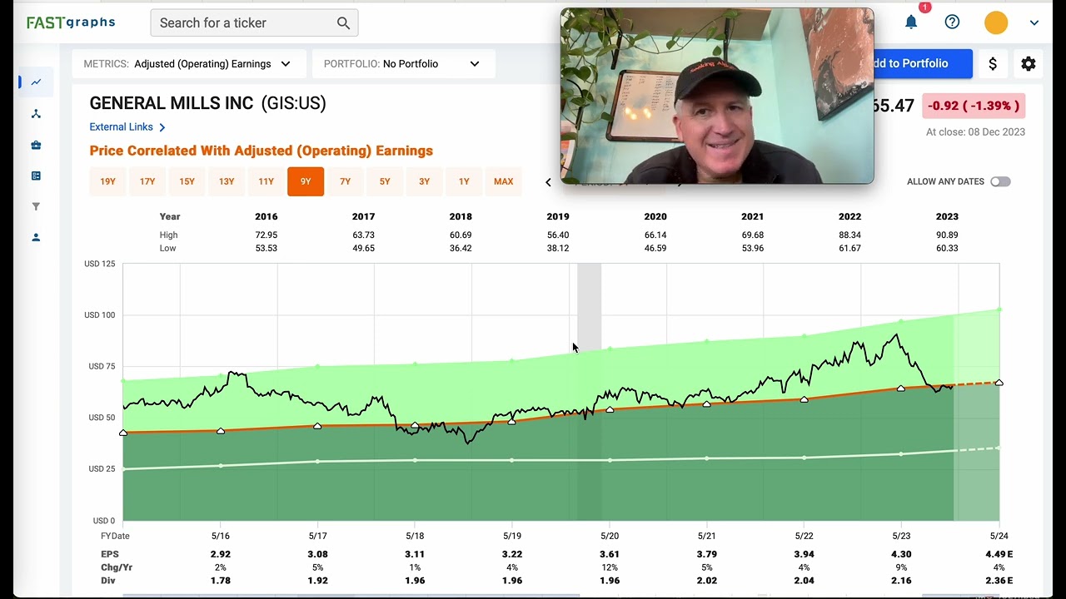Click the price change badge -0.92 (-1.39%)
This screenshot has height=599, width=1066.
coord(974,106)
